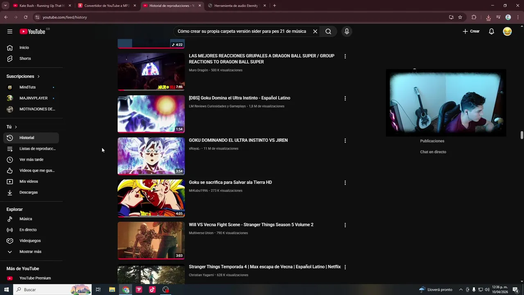524x295 pixels.
Task: Open MAJINVPLAYER channel subscription
Action: click(31, 98)
